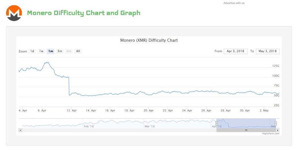Click Mar '18 area in the navigator
This screenshot has height=150, width=296.
[x=149, y=126]
